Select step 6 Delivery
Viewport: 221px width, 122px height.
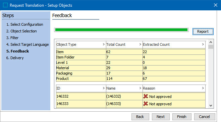pos(15,58)
